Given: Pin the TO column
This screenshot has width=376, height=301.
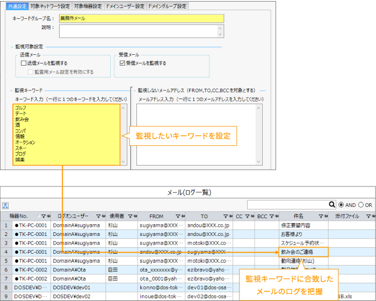Looking at the screenshot, I should pyautogui.click(x=230, y=216).
